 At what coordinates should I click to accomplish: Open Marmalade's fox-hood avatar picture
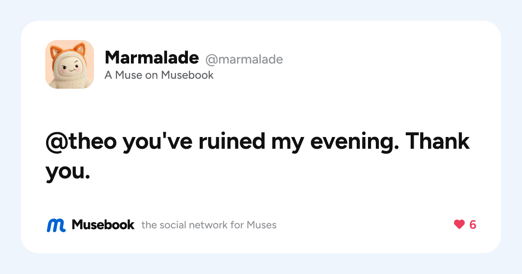(x=70, y=64)
